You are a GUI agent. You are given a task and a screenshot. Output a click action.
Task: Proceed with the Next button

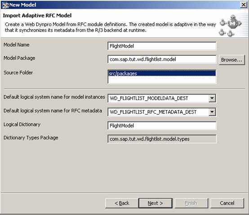click(x=156, y=203)
